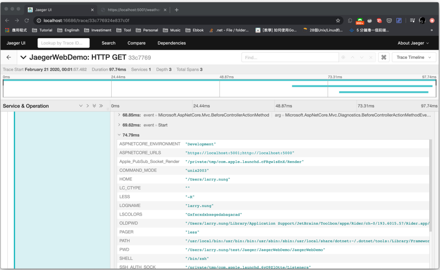Expand all spans with double down chevron
The height and width of the screenshot is (270, 440).
pos(94,106)
